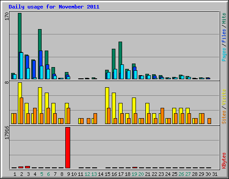Image resolution: width=229 pixels, height=179 pixels.
Task: Click day label "4" on the x-axis
Action: 35,174
